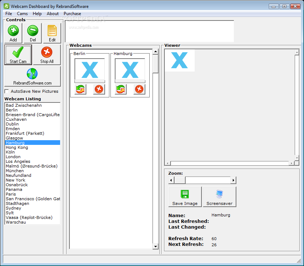Click the Stop All button

pyautogui.click(x=47, y=55)
